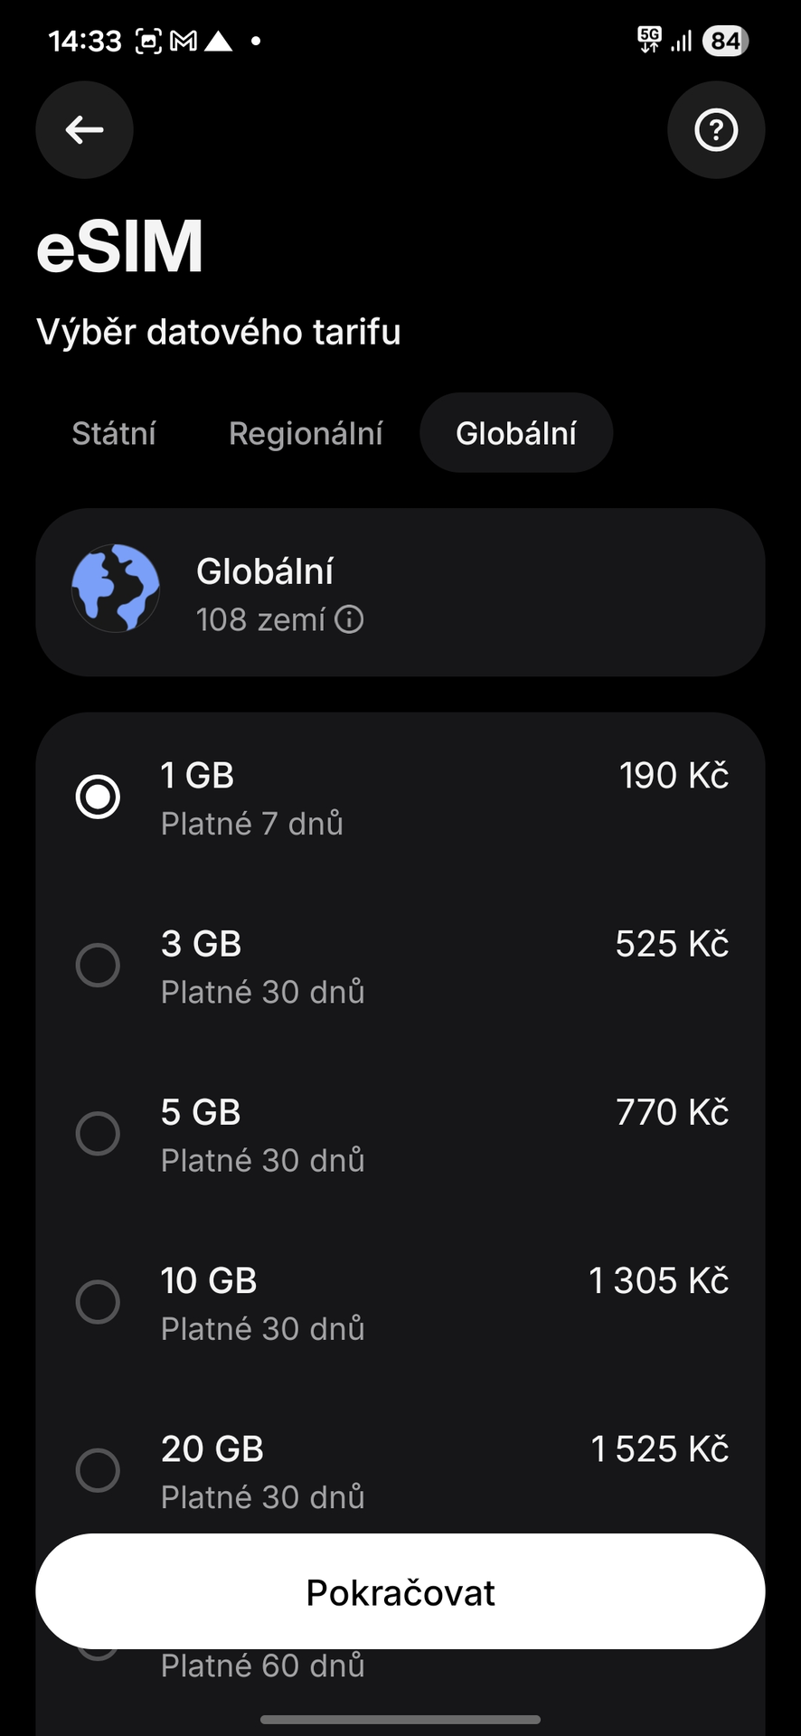801x1736 pixels.
Task: Tap the info icon next to 108 zemí
Action: 349,619
